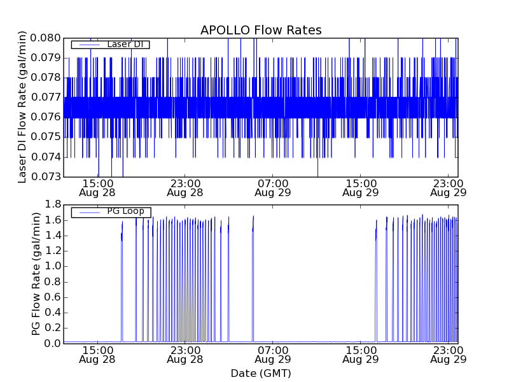This screenshot has height=382, width=509.
Task: Click the 0.074 y-axis tick label
Action: point(45,157)
